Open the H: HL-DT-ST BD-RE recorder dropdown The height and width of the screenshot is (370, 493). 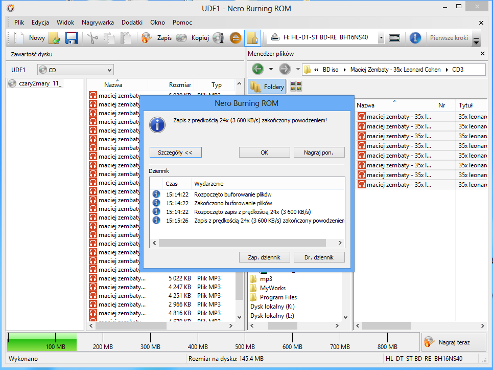pos(381,38)
